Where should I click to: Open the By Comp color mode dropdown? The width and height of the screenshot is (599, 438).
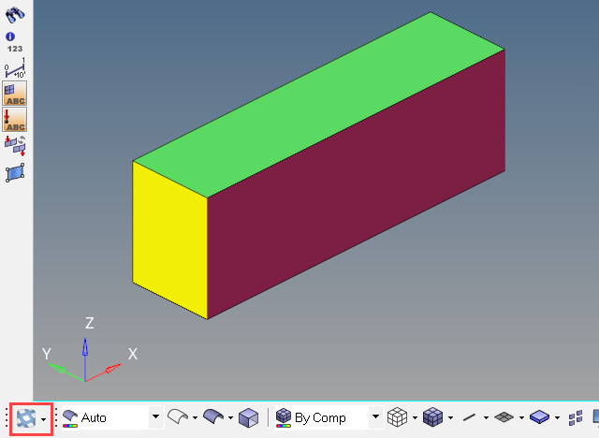(375, 417)
